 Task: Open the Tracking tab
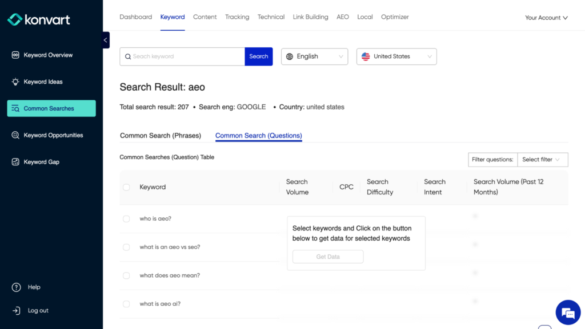pos(237,17)
